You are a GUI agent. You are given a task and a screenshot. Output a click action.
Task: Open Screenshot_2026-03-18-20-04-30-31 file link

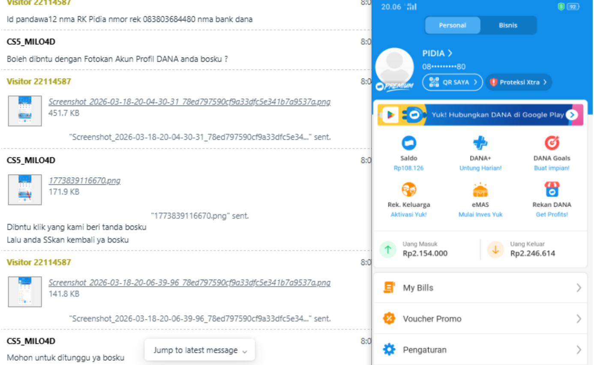point(189,102)
